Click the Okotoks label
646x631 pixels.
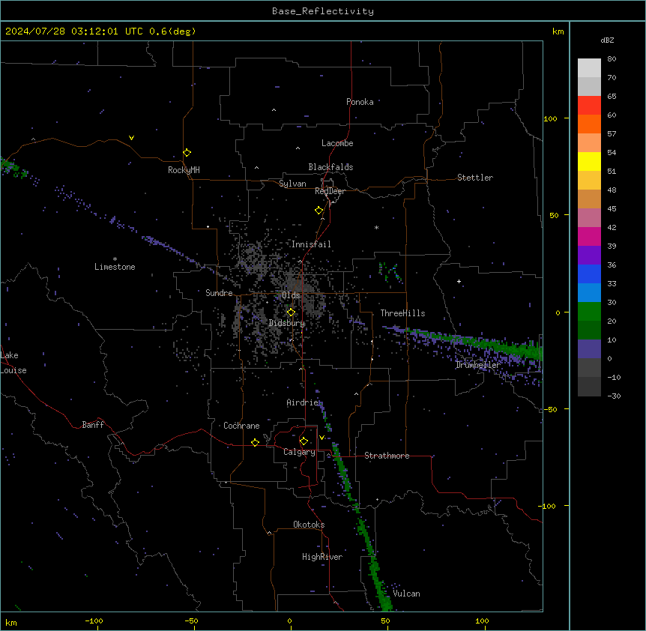click(x=309, y=525)
